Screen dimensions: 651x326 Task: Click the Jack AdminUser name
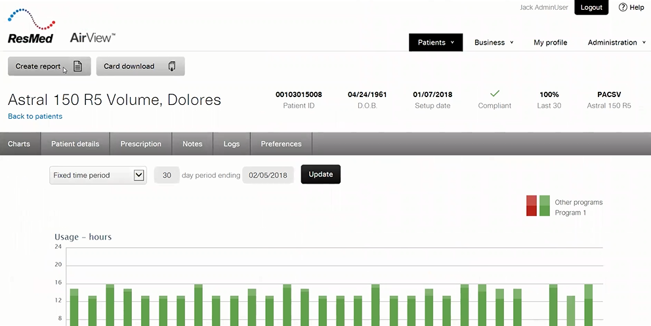click(x=544, y=7)
